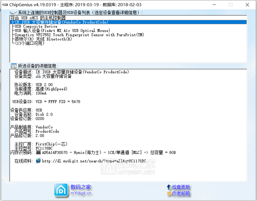Click the blue house mYdigit logo icon

coord(61,190)
